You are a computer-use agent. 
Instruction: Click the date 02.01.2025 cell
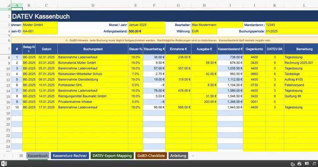(46, 57)
